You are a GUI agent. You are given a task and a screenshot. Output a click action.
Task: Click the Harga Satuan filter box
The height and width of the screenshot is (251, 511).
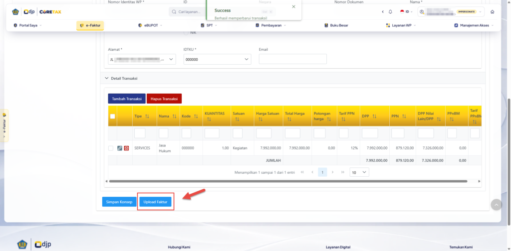[x=263, y=133]
